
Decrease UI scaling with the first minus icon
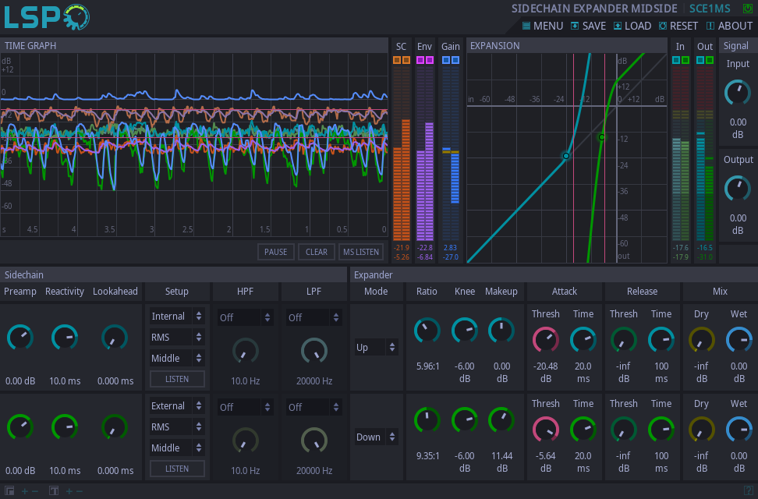[35, 491]
